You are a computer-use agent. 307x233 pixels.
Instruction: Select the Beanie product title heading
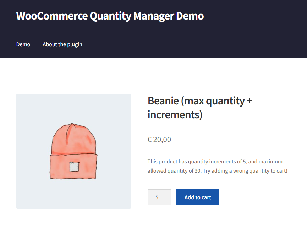click(200, 108)
